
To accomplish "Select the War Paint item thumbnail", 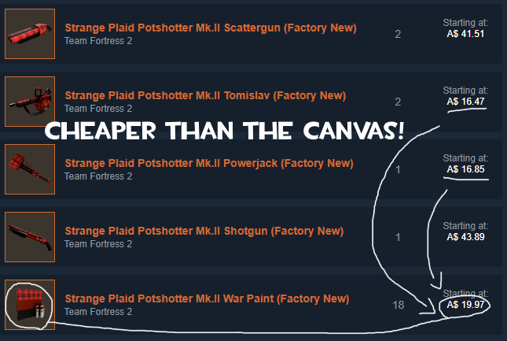I will [x=30, y=305].
